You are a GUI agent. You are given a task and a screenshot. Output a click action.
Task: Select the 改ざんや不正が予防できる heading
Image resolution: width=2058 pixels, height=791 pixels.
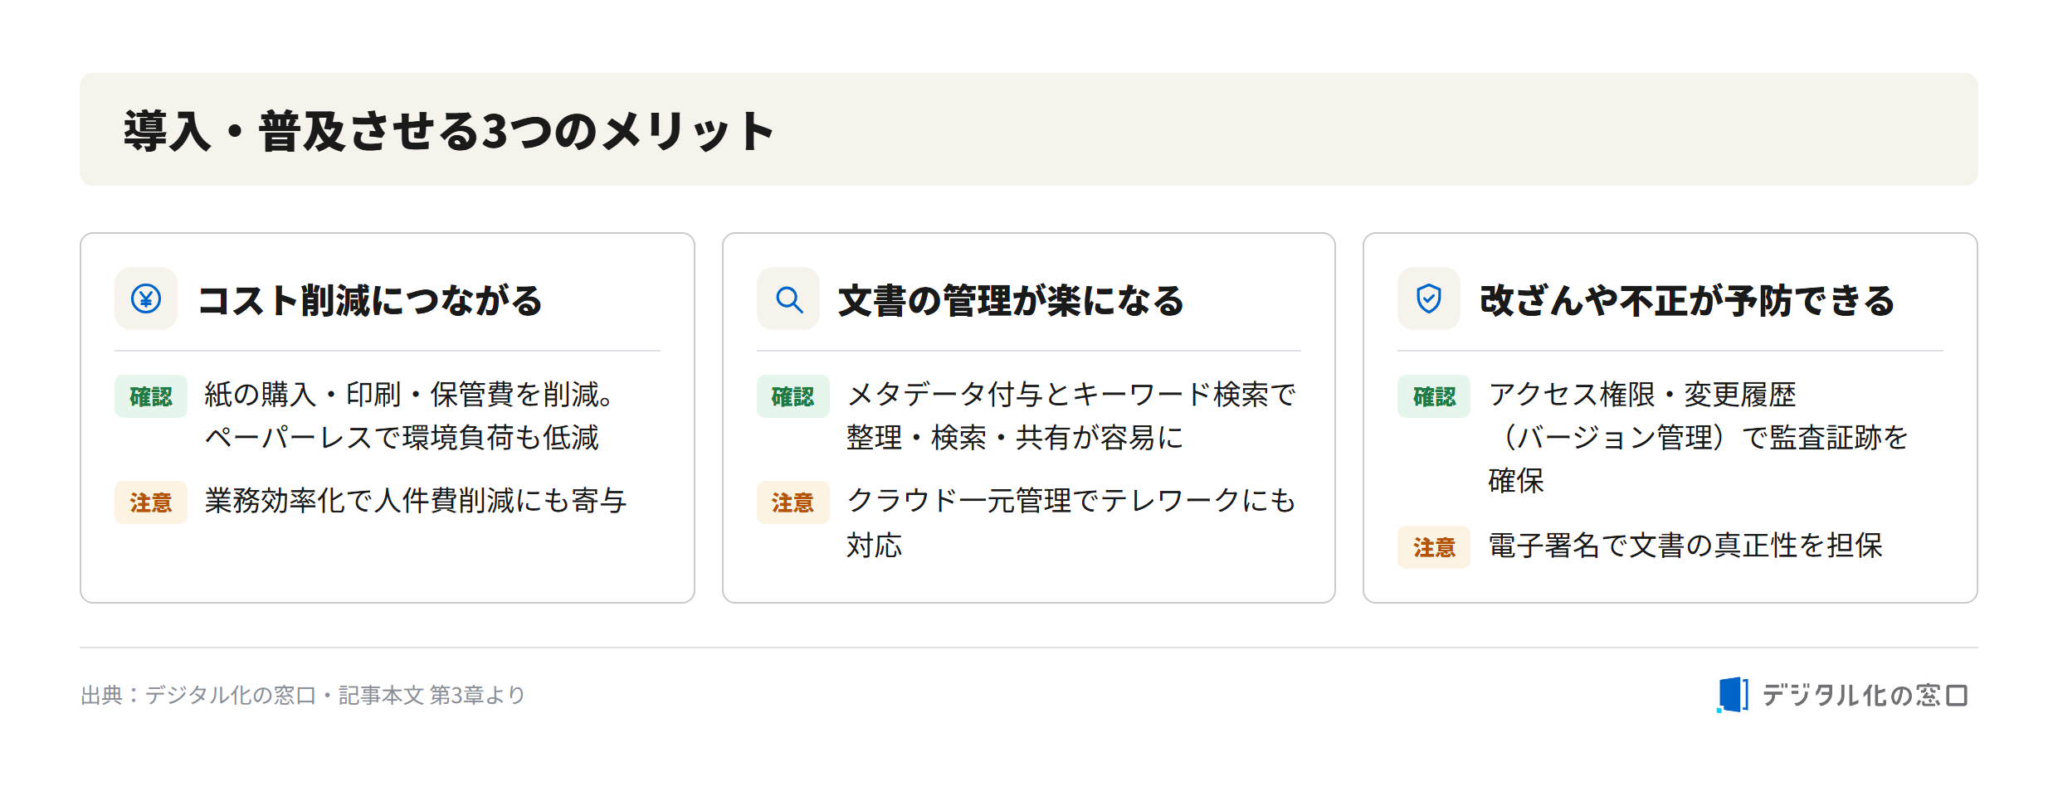click(x=1687, y=300)
